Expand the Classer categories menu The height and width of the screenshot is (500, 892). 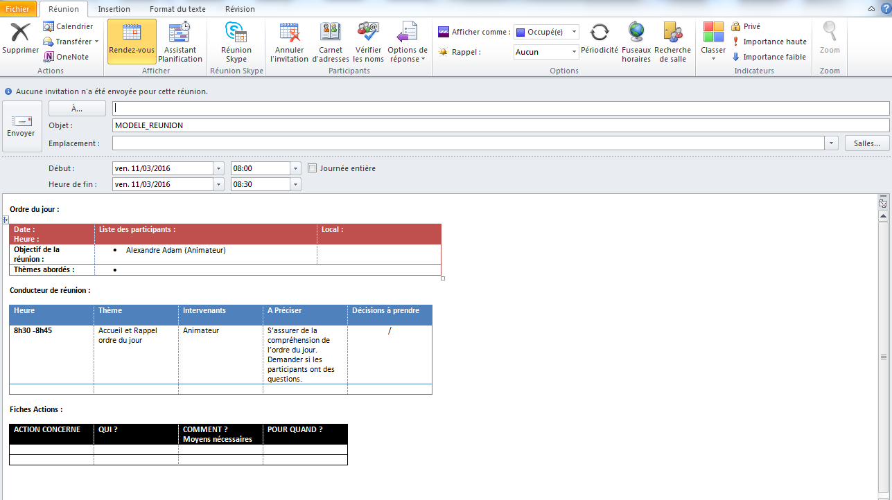click(713, 42)
